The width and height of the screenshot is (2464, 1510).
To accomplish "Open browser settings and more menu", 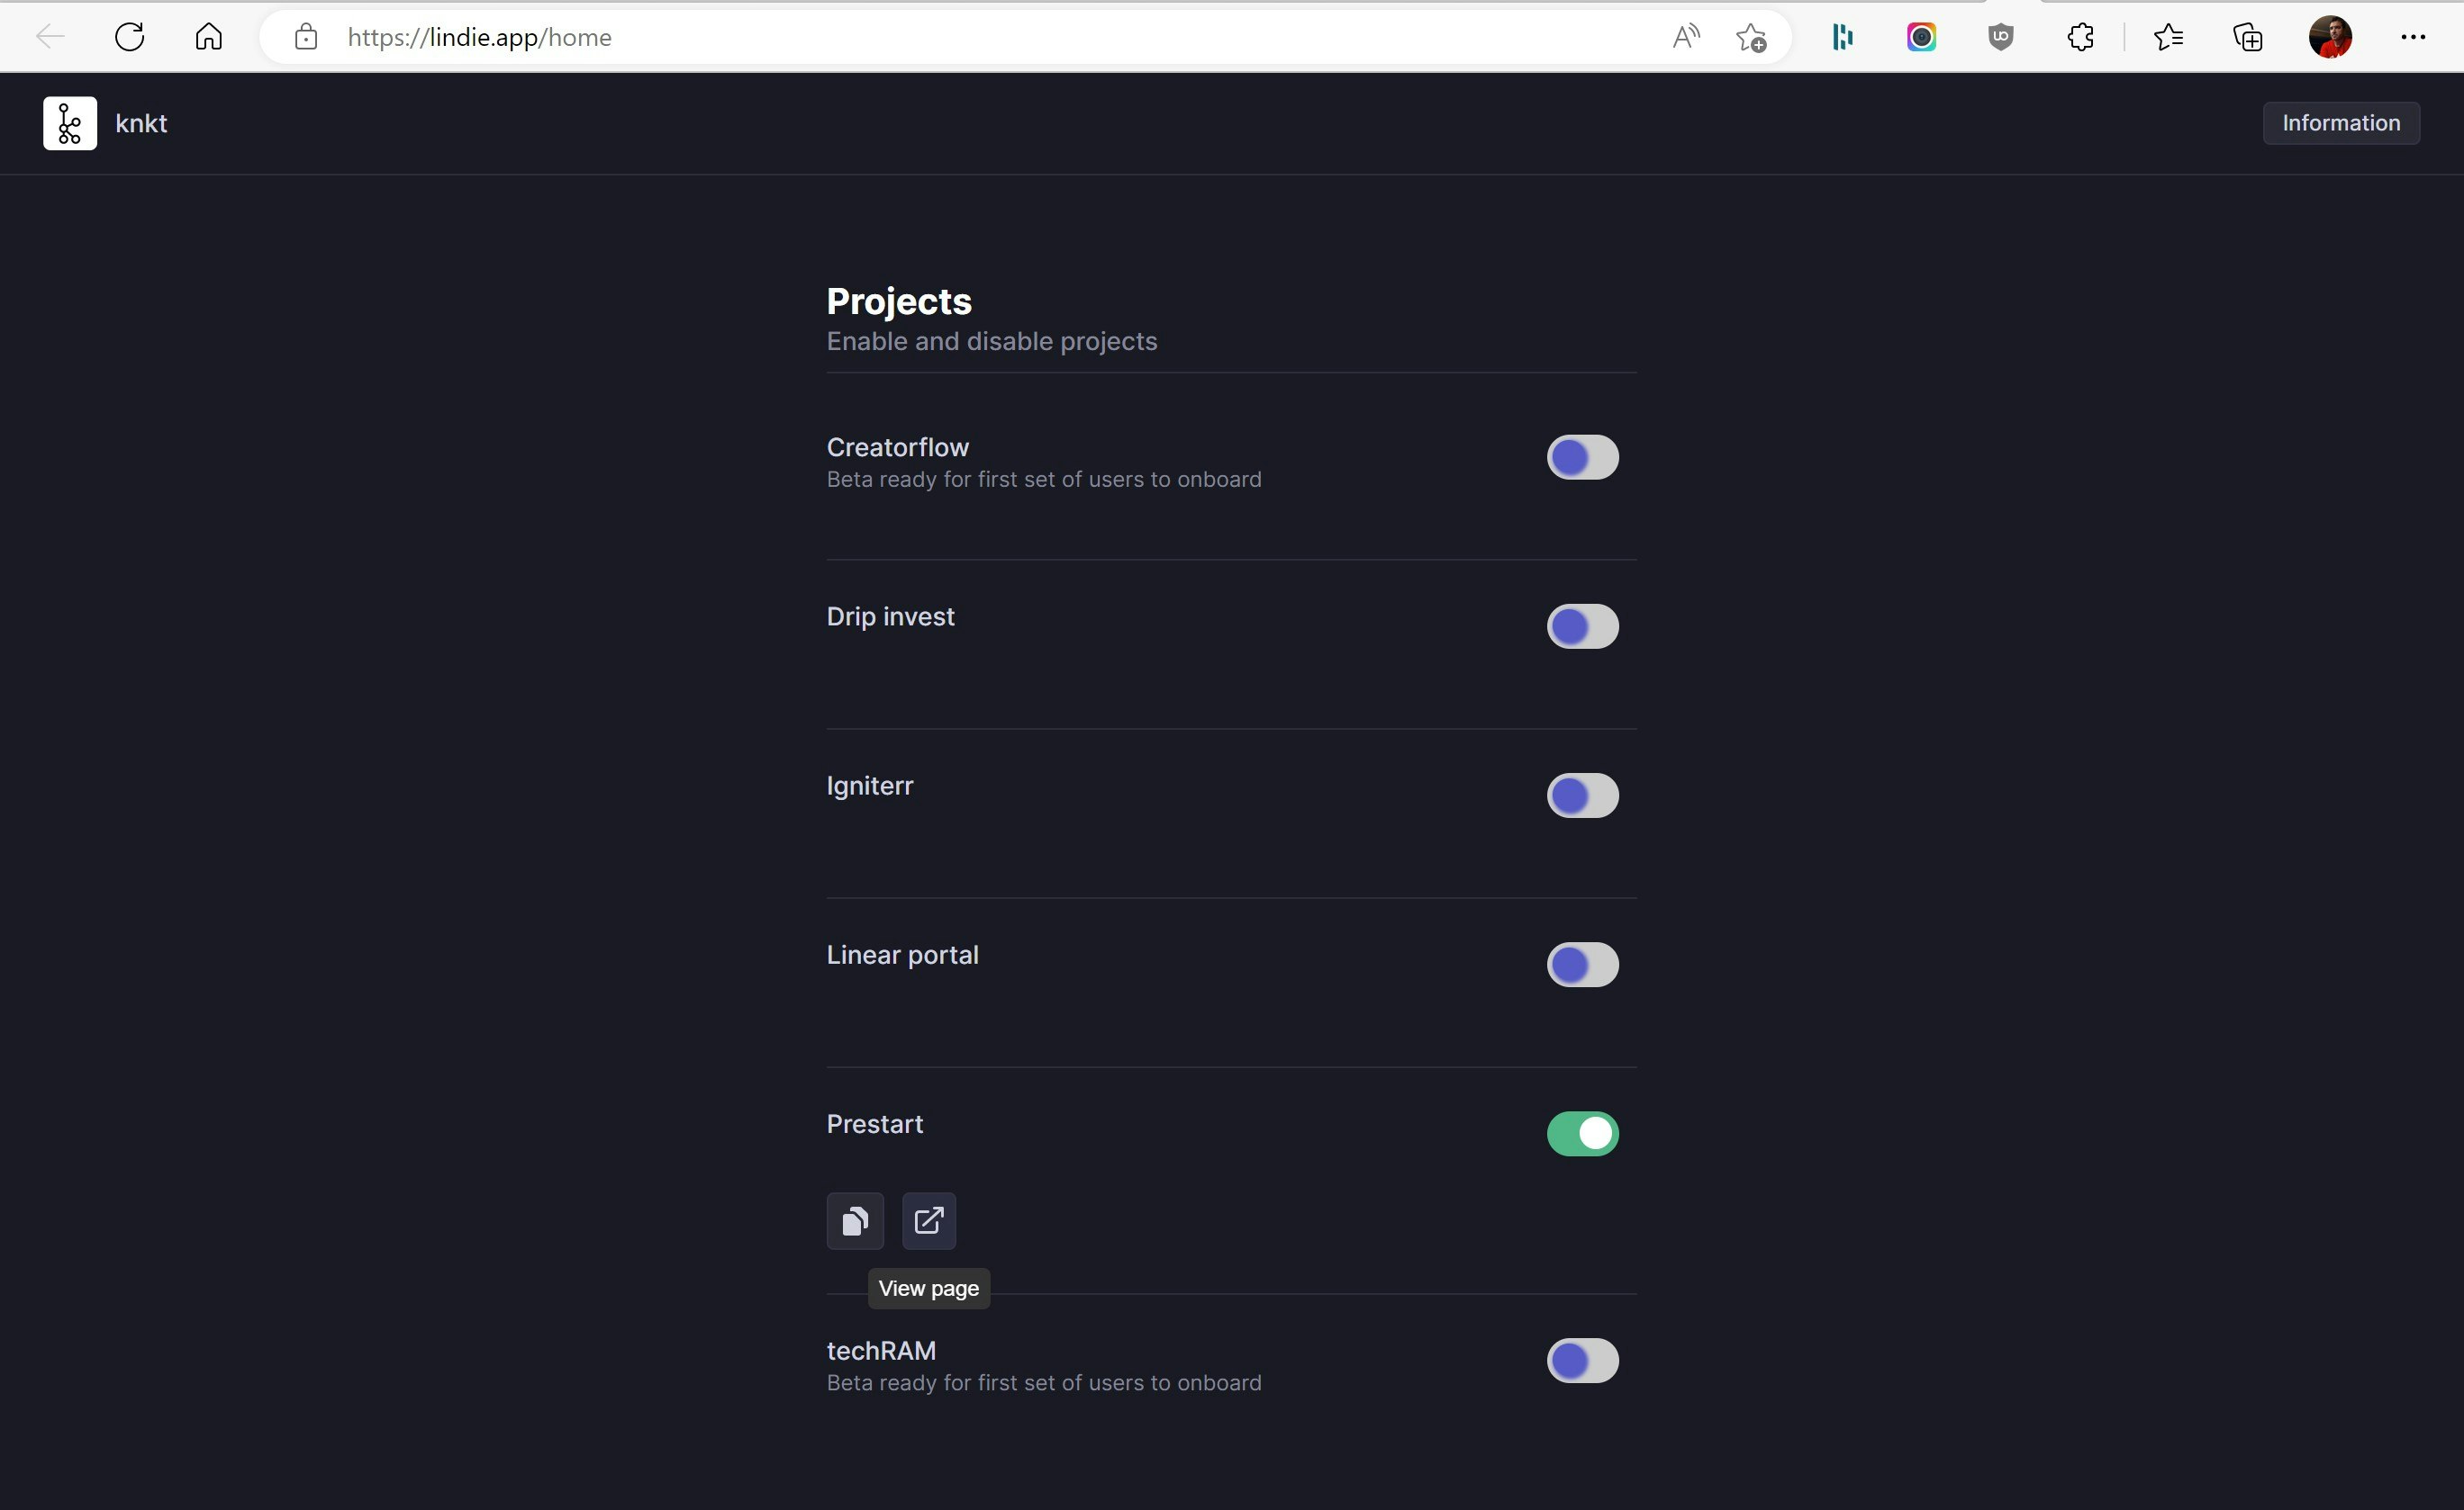I will (2413, 37).
